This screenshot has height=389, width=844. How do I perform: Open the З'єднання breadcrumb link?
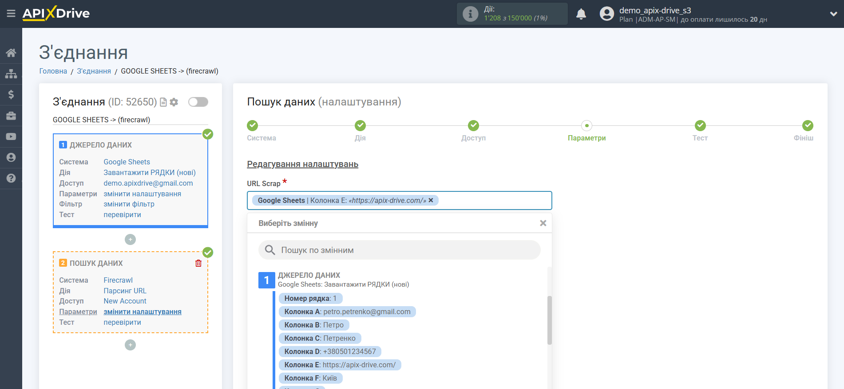pos(94,71)
